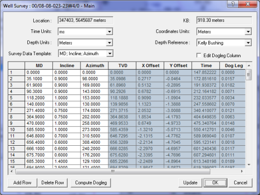Click Azimuth cell 310.5000
The image size is (260, 195).
(x=94, y=136)
